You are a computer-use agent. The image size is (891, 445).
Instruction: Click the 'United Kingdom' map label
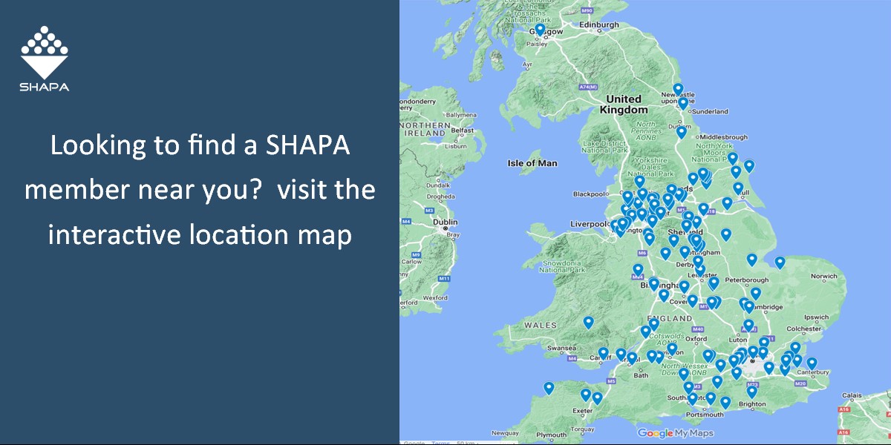pyautogui.click(x=624, y=104)
